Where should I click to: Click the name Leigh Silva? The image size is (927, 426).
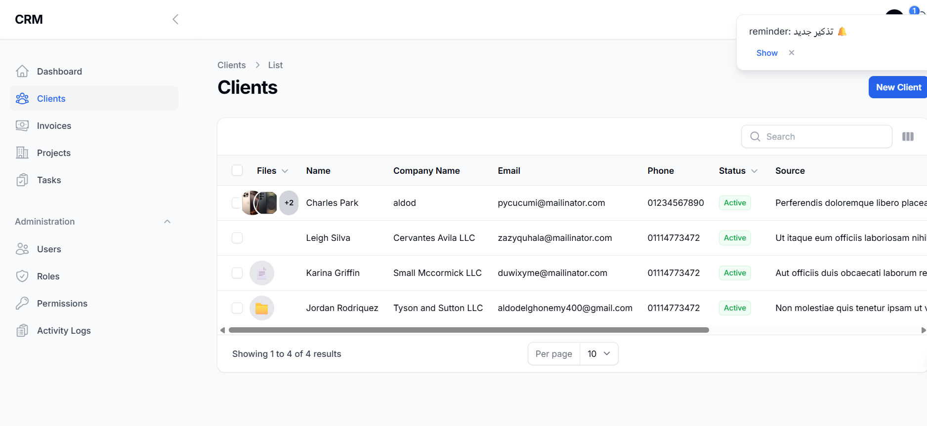[x=328, y=238]
